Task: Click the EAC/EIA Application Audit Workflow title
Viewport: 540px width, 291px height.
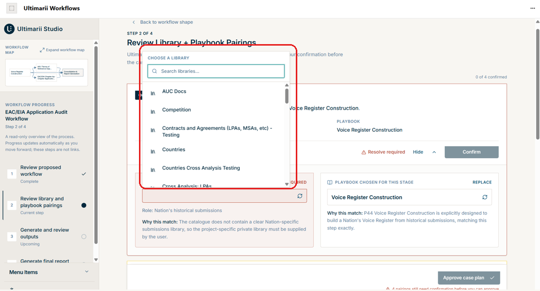Action: point(36,115)
